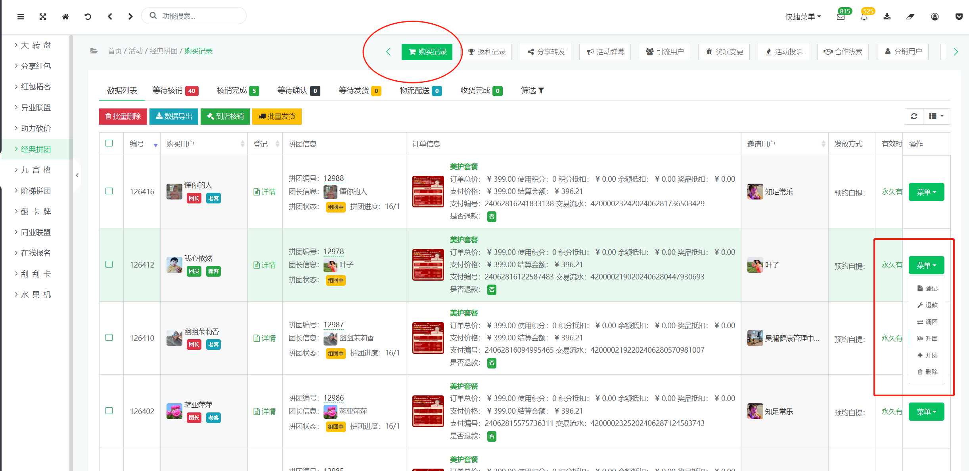This screenshot has height=471, width=969.
Task: Select 开团 in the open menu
Action: click(927, 355)
